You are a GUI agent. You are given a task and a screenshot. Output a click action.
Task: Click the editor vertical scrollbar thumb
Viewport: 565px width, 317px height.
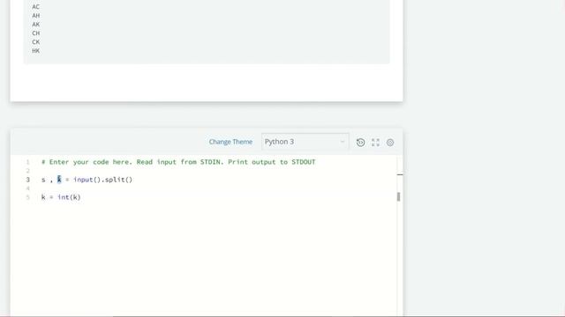[x=398, y=196]
